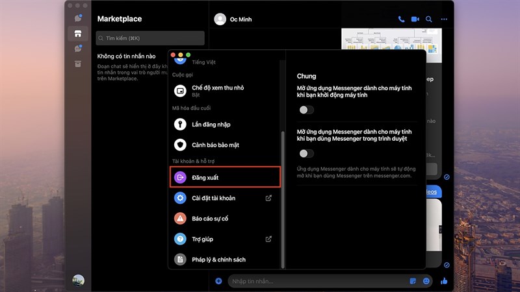Open your profile avatar in the sidebar

click(x=78, y=280)
